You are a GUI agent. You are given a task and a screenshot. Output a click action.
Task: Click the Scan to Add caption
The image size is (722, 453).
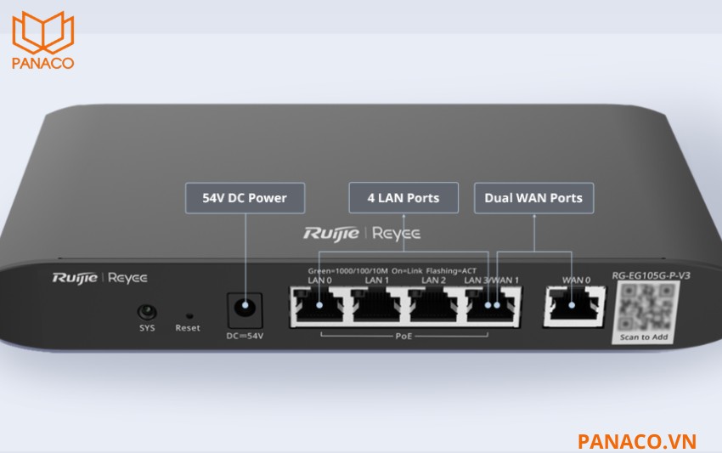pos(644,337)
